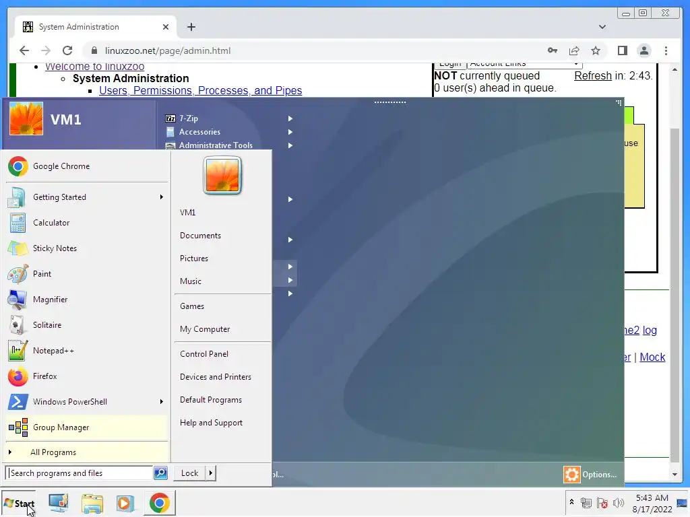This screenshot has width=690, height=517.
Task: Follow the Refresh link
Action: 593,75
